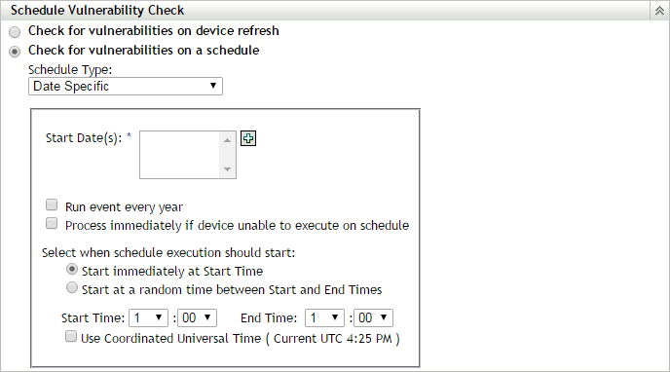This screenshot has height=372, width=670.
Task: Select Check for vulnerabilities on device refresh
Action: [x=15, y=32]
